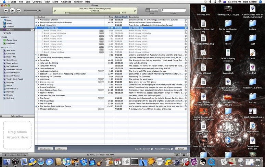Click the eject disc button at the bottom right
Viewport: 265px width, 167px height.
(184, 155)
